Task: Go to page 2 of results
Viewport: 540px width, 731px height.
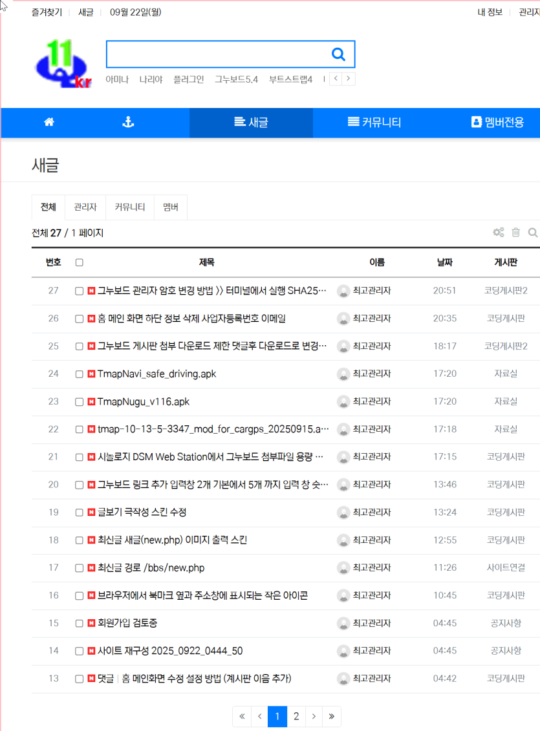Action: (296, 716)
